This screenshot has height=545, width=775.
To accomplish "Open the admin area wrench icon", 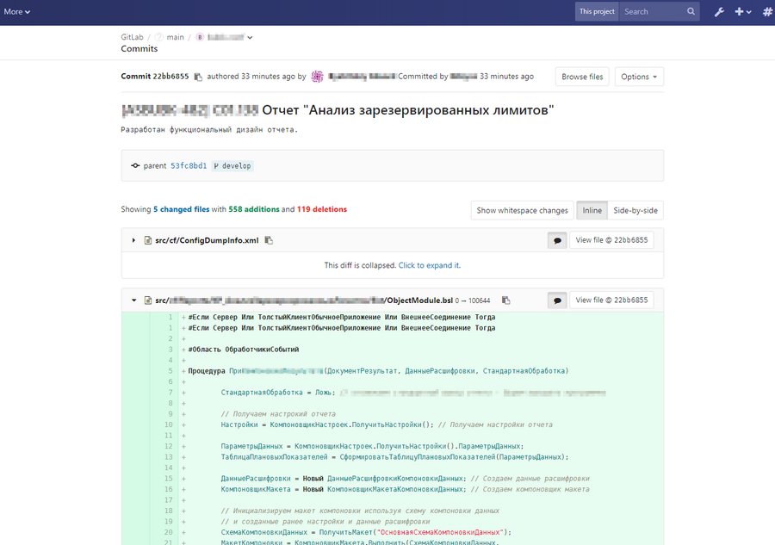I will [720, 12].
